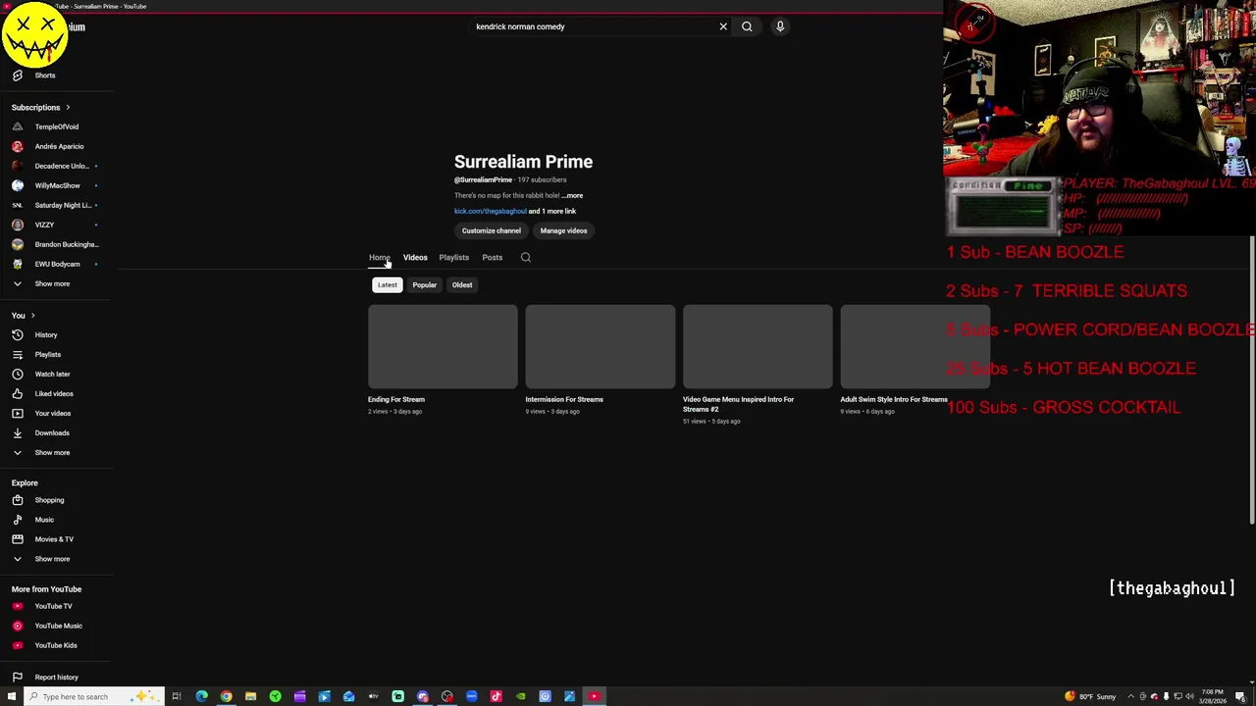Viewport: 1256px width, 706px height.
Task: Open the WillyMacShow subscription
Action: tap(57, 185)
